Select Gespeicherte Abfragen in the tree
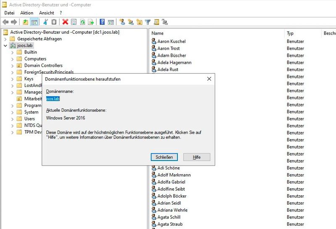Screen dimensions: 336x229 click(39, 39)
